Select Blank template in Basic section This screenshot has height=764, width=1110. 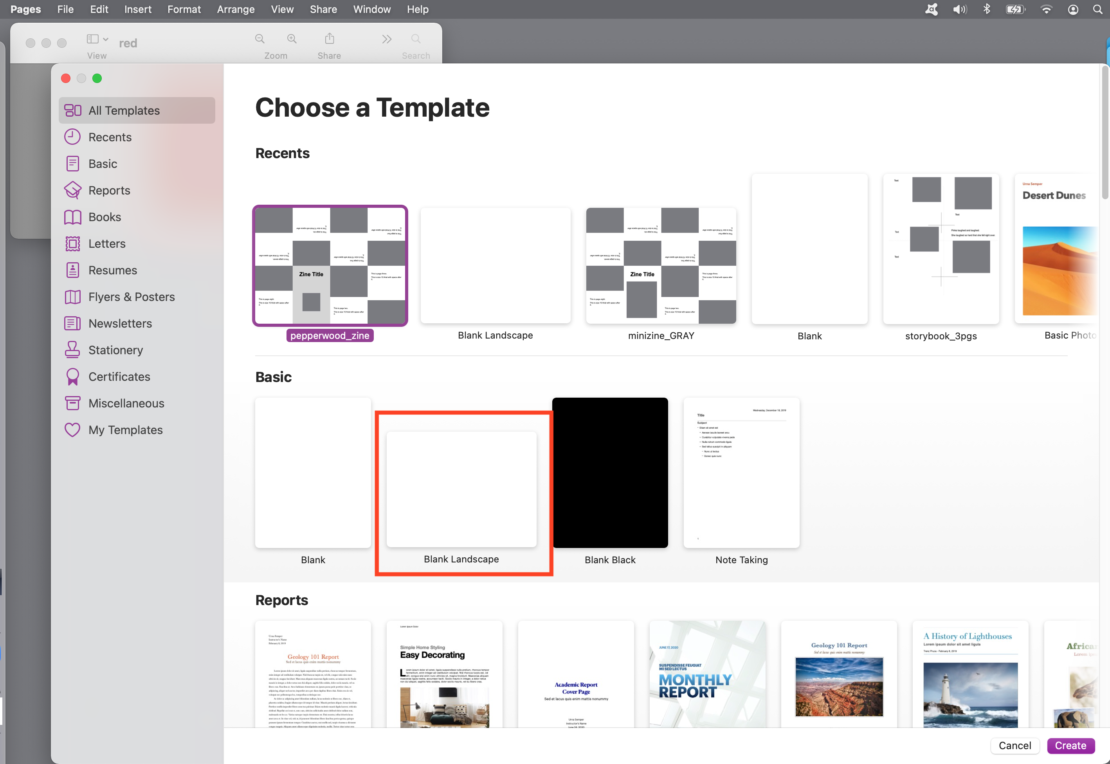(313, 472)
